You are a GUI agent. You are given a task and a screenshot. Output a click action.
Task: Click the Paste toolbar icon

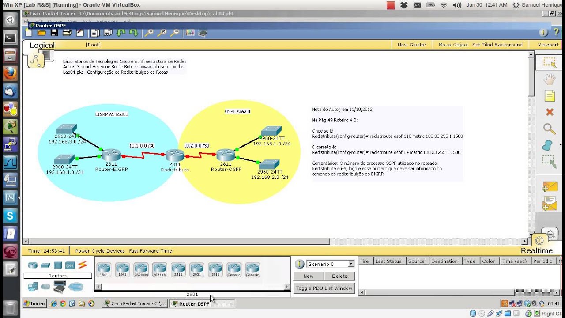click(x=108, y=33)
